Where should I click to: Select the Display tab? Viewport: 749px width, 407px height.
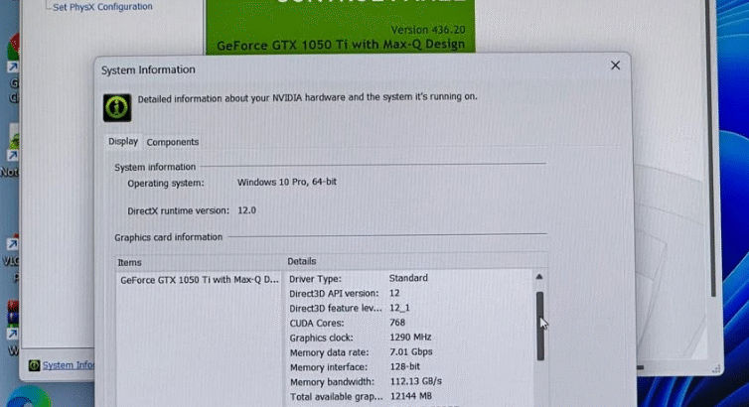click(x=123, y=141)
